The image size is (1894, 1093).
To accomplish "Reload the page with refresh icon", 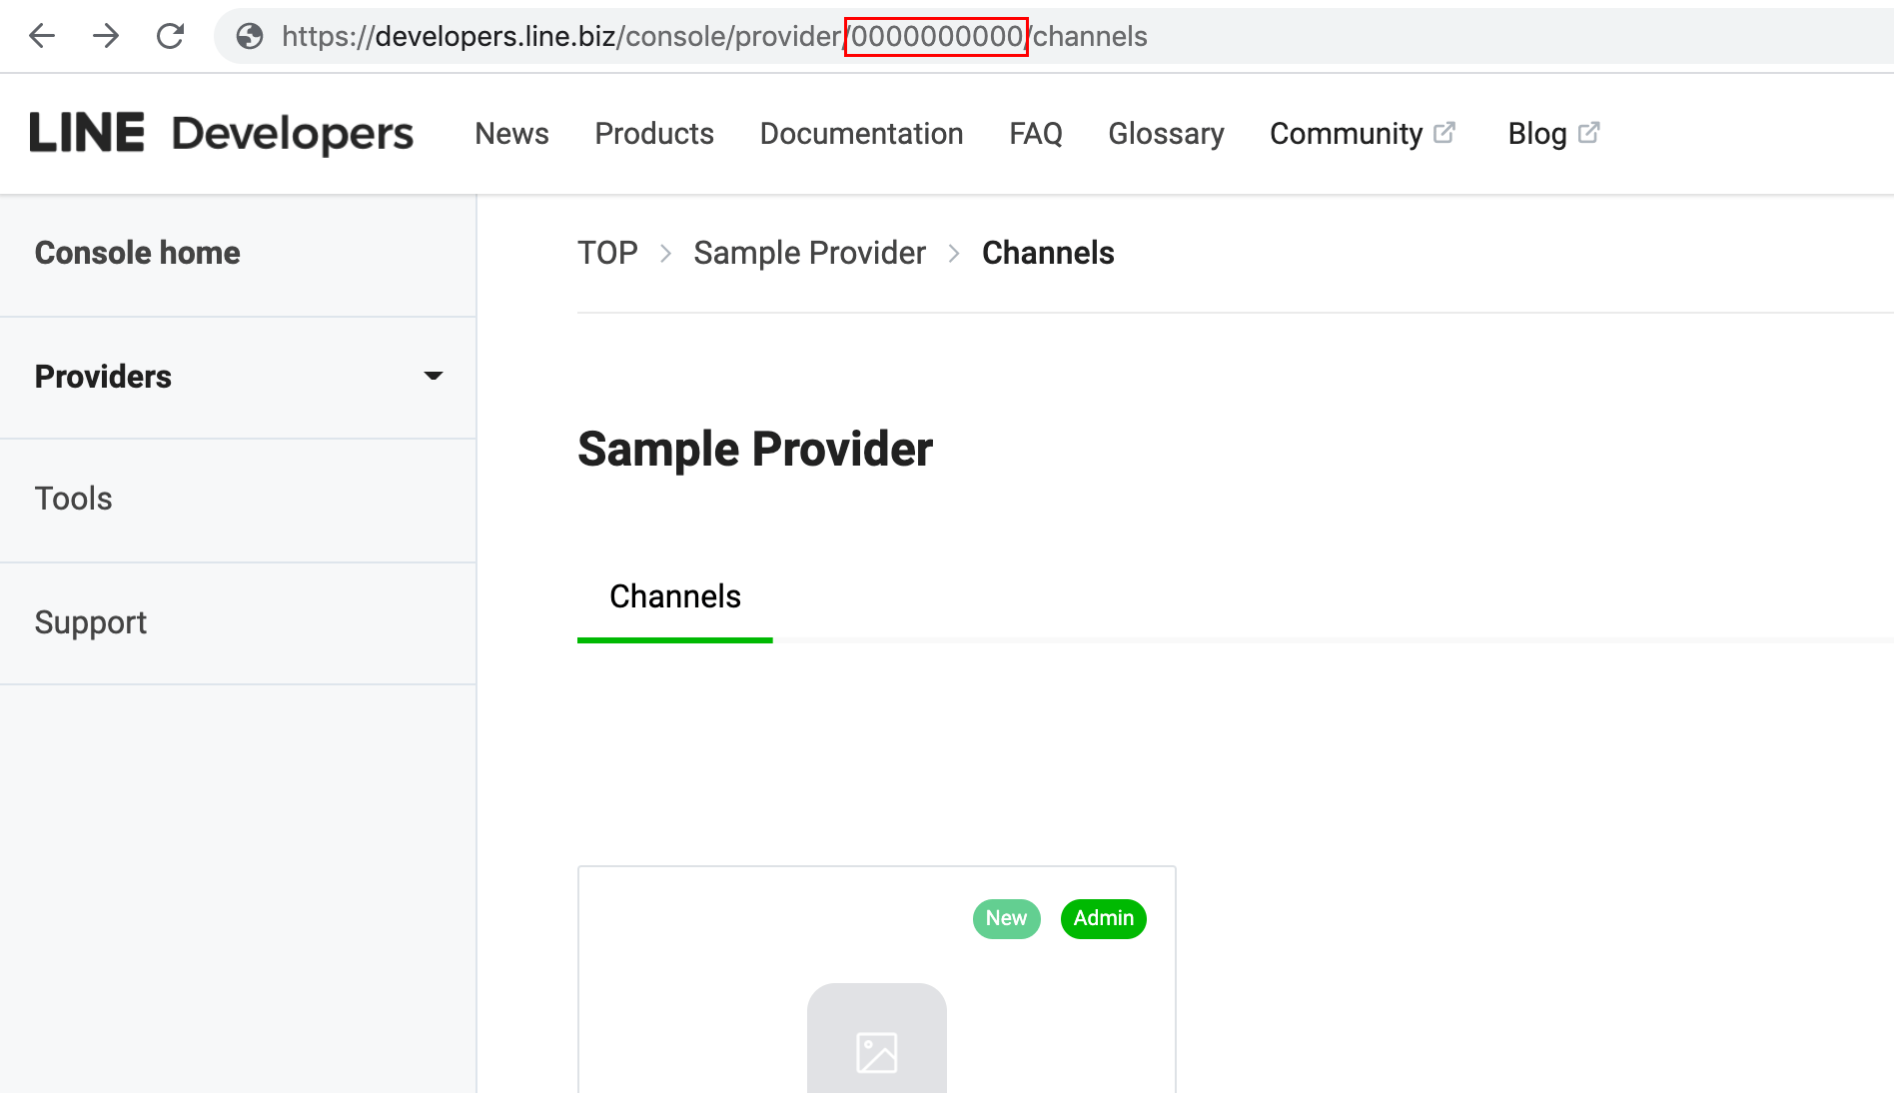I will tap(171, 37).
